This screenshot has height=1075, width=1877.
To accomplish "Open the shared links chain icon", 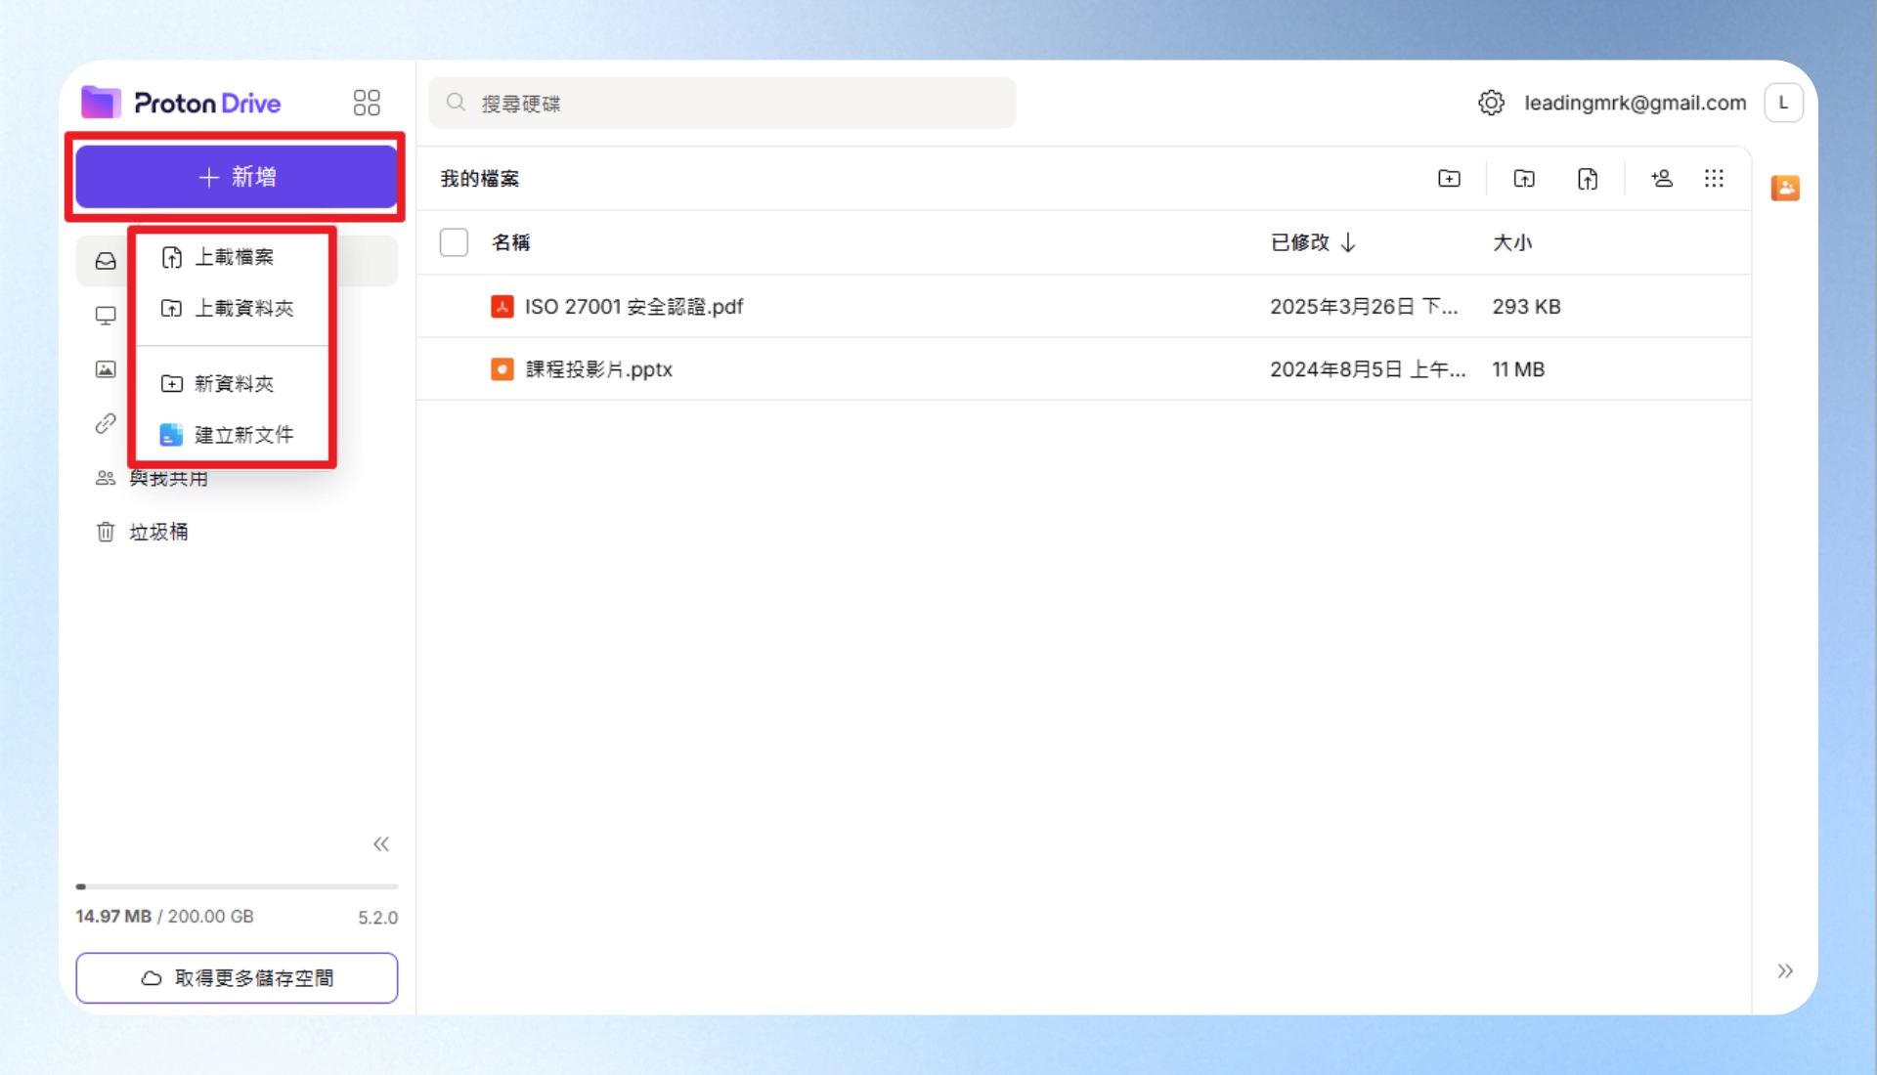I will pos(106,423).
